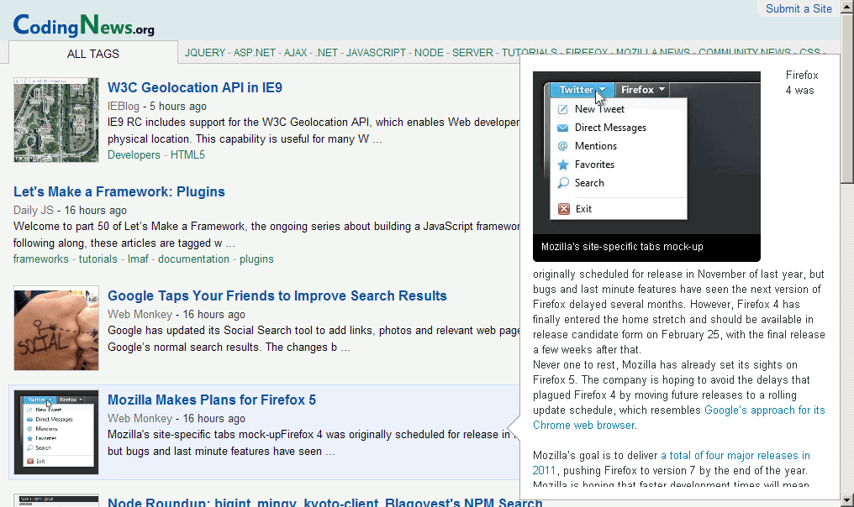Open Let's Make a Framework: Plugins article
The image size is (854, 507).
pos(119,191)
